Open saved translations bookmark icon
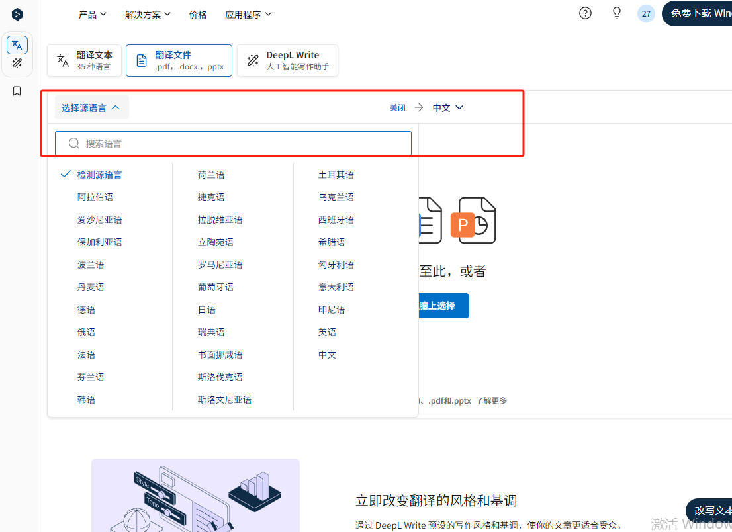Image resolution: width=732 pixels, height=532 pixels. tap(17, 91)
